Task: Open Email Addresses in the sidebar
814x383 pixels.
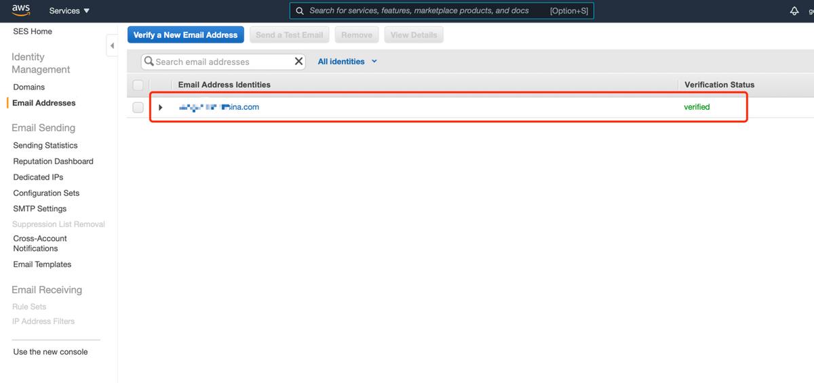Action: coord(44,103)
